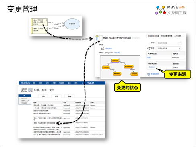The image size is (196, 147).
Task: Open Web+EA in the navigation bar
Action: 91,83
